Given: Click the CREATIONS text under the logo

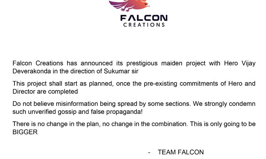Looking at the screenshot, I should tap(144, 25).
